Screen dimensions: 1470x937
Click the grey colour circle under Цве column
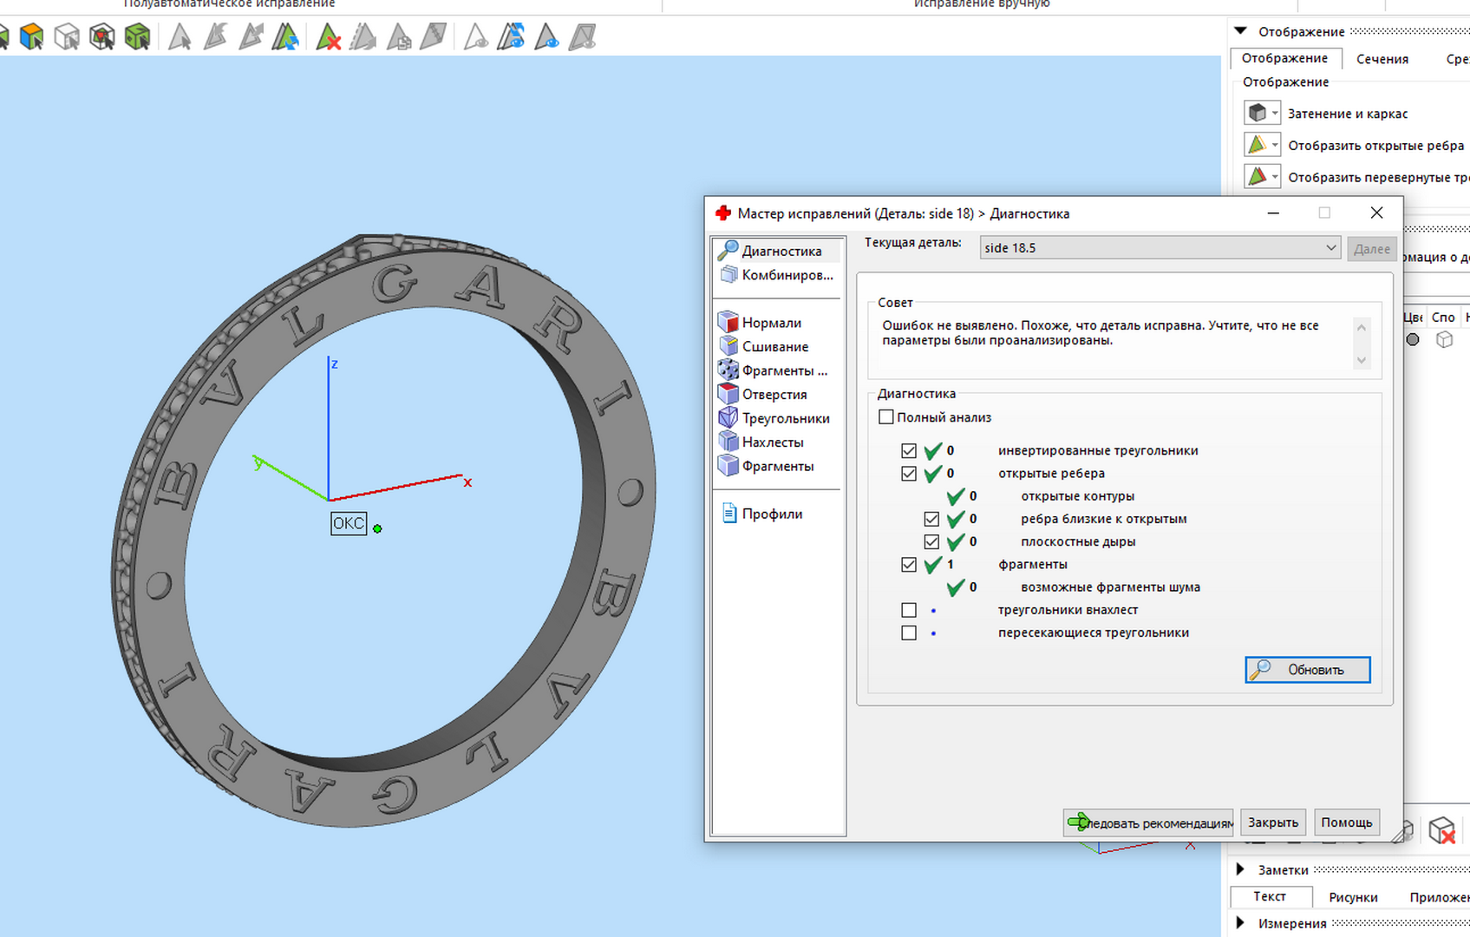[x=1413, y=339]
